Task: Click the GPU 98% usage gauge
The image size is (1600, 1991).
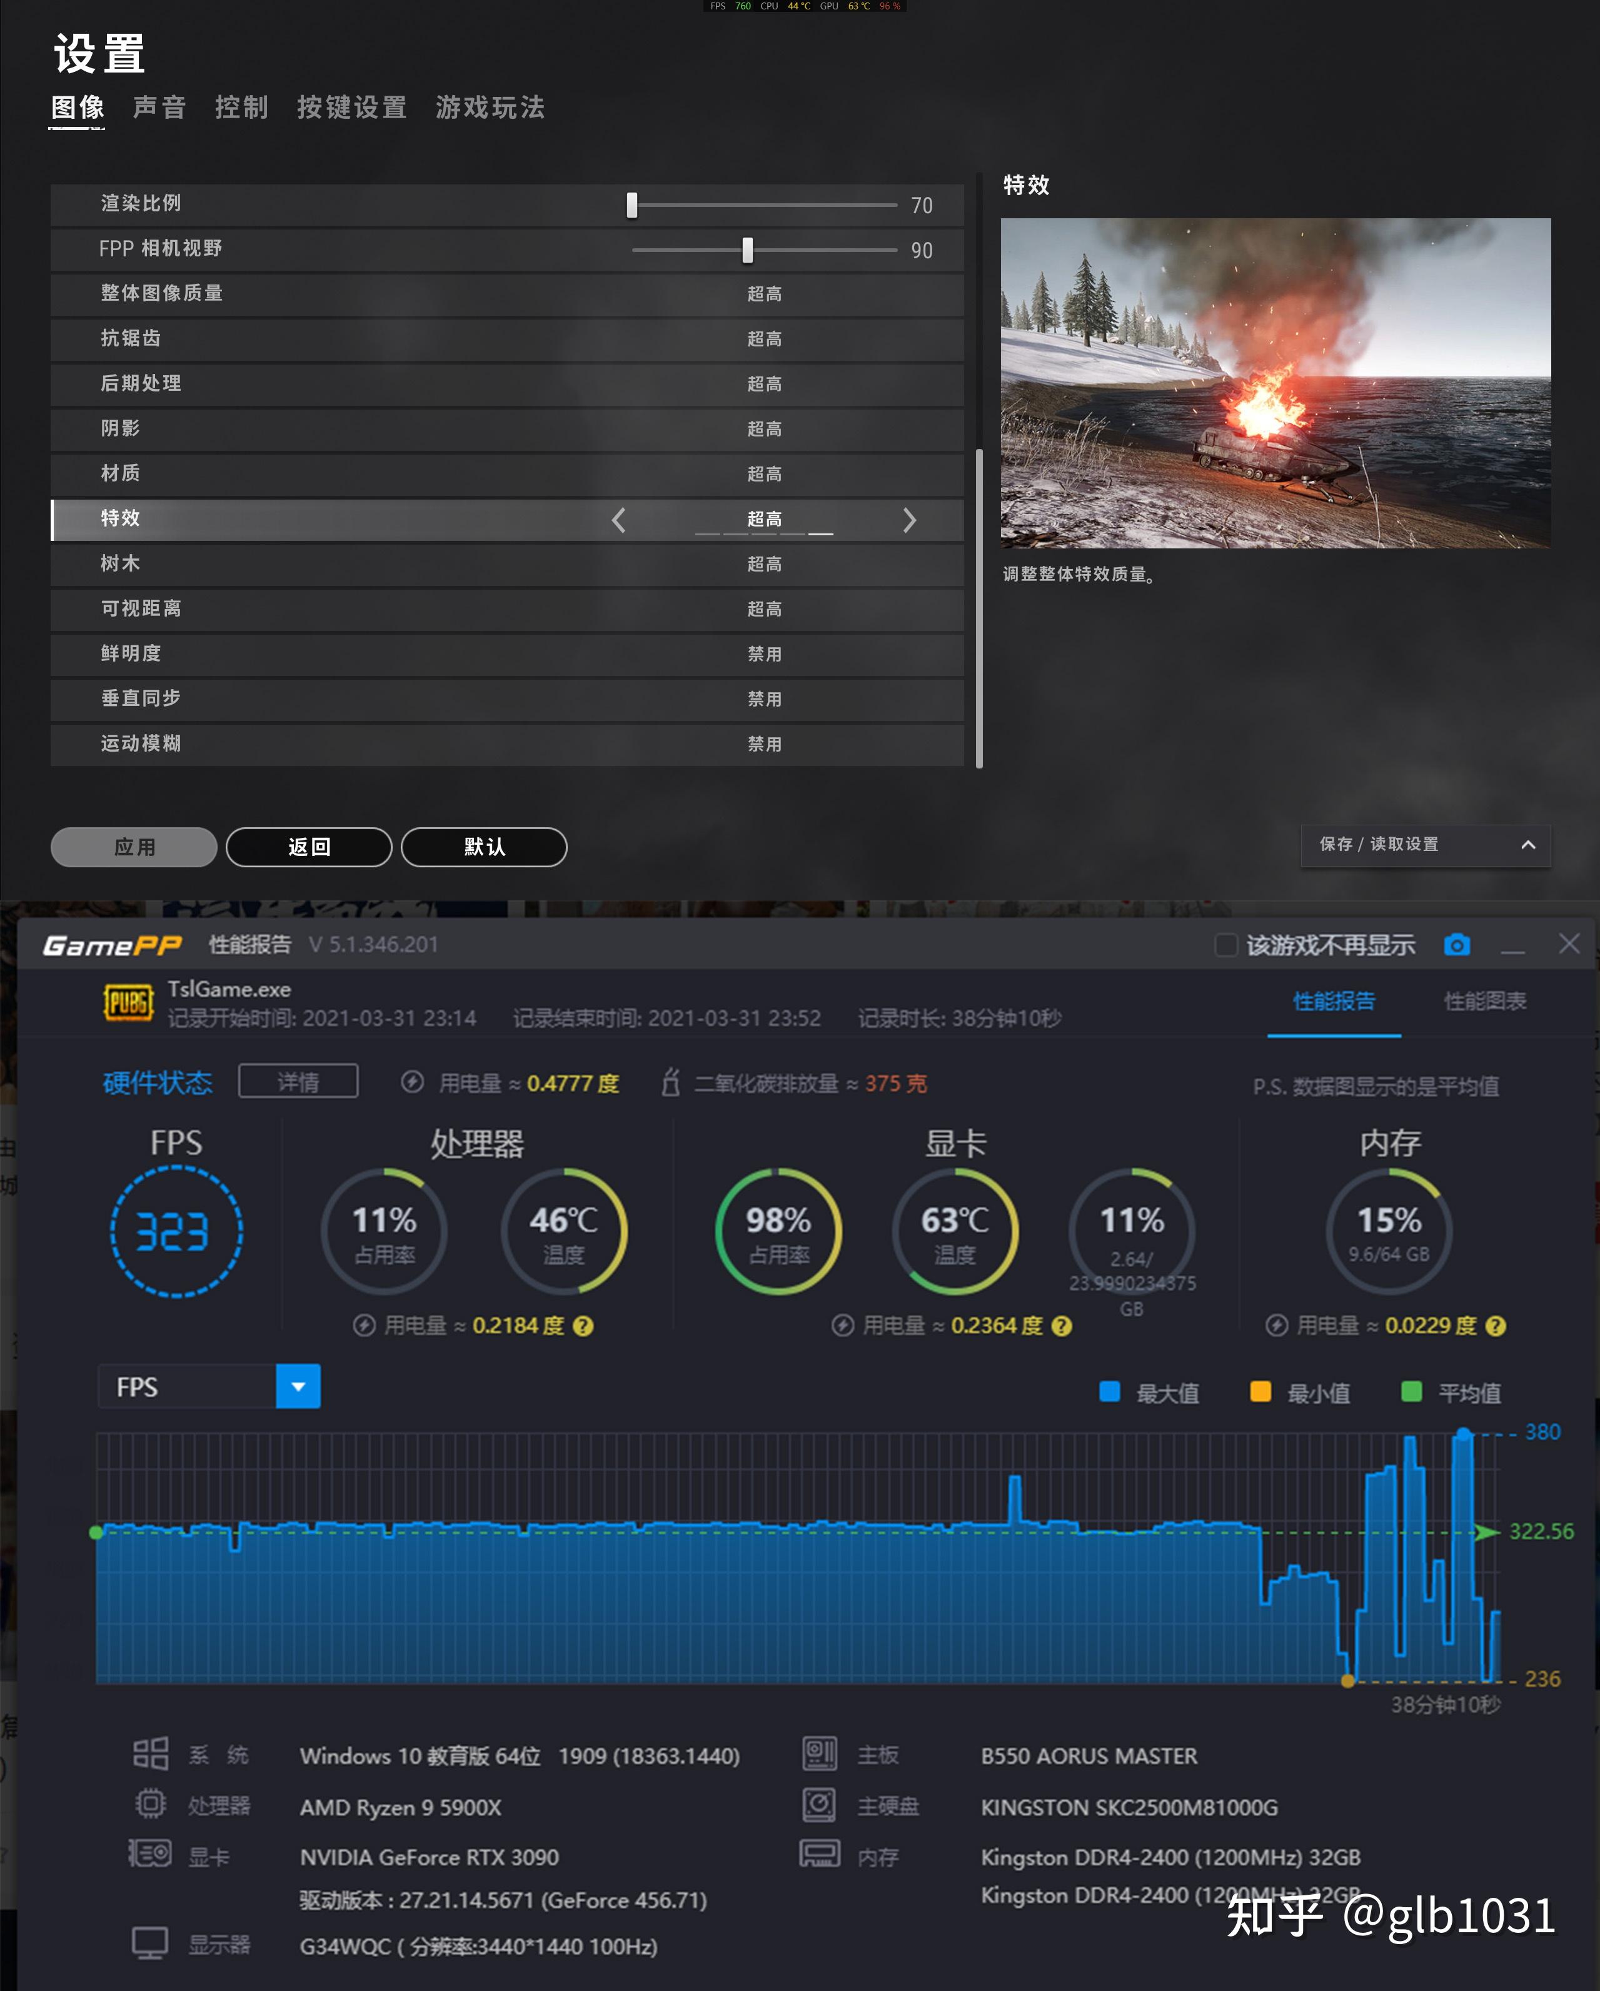Action: click(778, 1231)
